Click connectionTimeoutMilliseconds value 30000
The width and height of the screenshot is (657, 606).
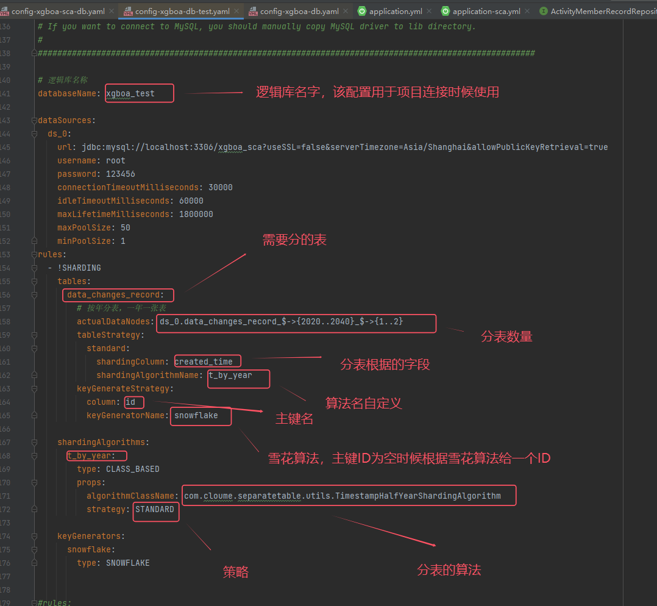221,188
